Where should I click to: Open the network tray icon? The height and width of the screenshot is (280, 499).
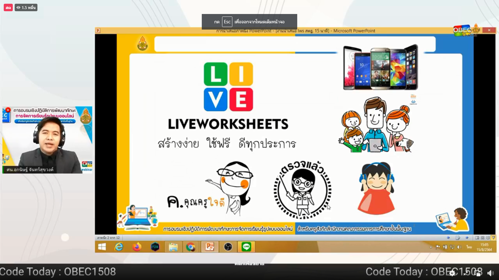[452, 247]
